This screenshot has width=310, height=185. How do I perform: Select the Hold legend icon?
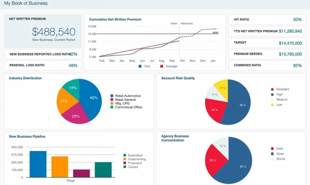(272, 149)
